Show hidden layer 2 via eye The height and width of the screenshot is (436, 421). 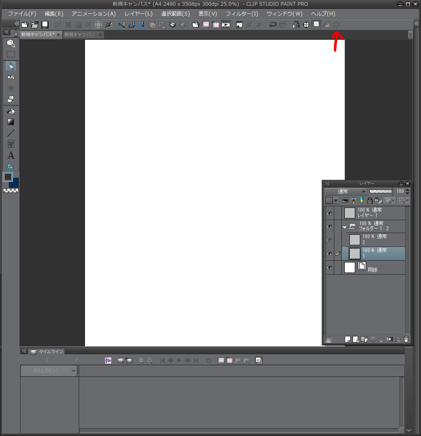pyautogui.click(x=330, y=240)
